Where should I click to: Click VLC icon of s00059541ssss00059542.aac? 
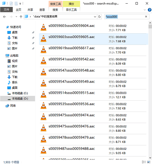(43, 61)
